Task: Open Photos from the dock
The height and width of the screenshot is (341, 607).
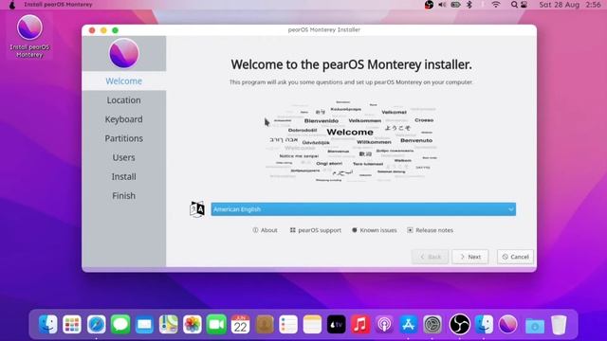Action: coord(193,324)
